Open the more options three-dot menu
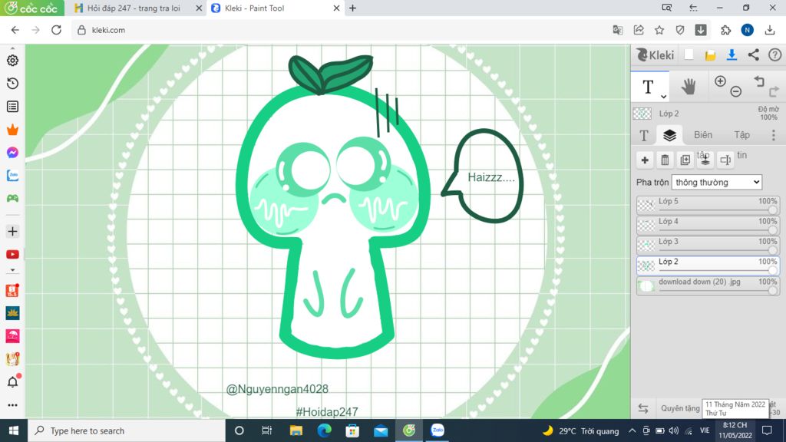The image size is (786, 442). pos(774,135)
